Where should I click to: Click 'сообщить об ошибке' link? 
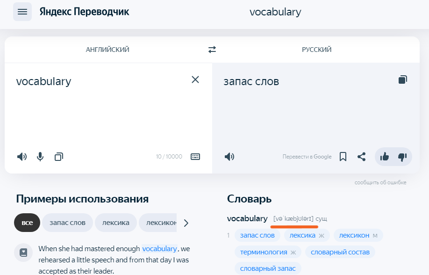coord(380,182)
